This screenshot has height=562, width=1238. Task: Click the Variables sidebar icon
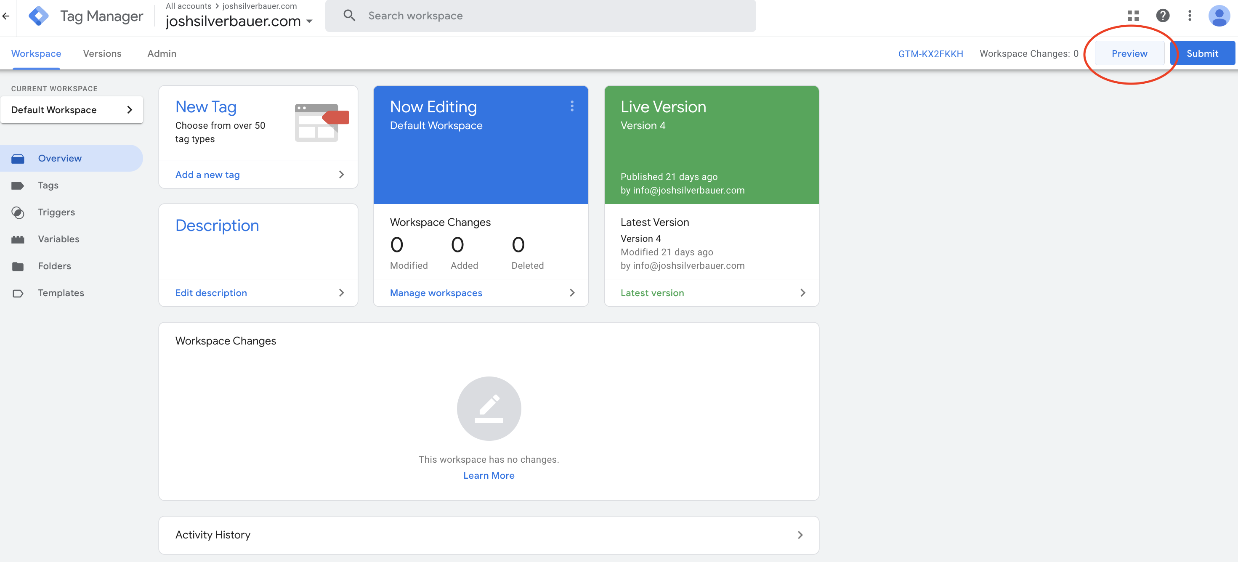click(x=18, y=239)
